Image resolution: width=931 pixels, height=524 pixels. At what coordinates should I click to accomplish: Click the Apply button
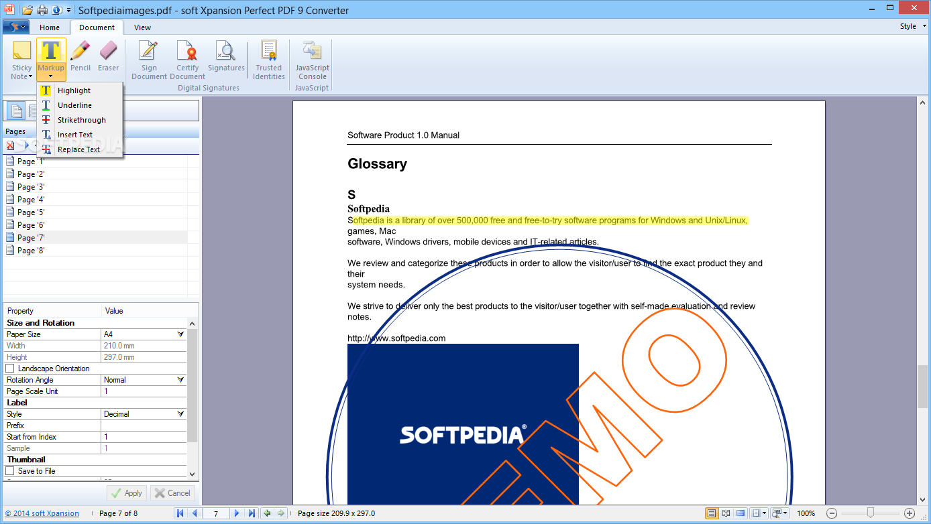click(127, 493)
